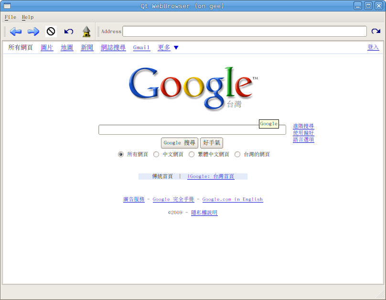Click the Google logo image

193,88
